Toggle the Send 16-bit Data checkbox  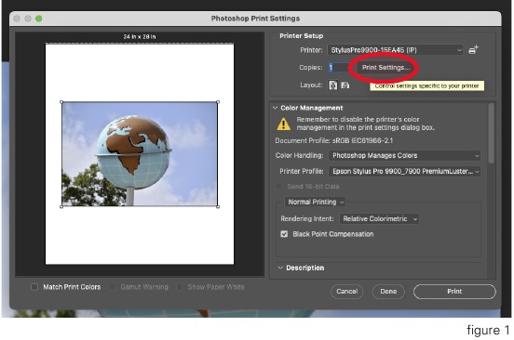278,187
